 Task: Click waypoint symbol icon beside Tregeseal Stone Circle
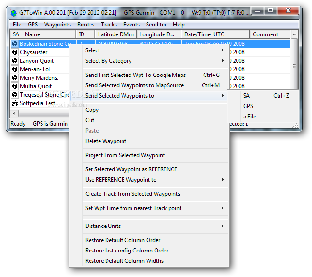click(x=15, y=94)
